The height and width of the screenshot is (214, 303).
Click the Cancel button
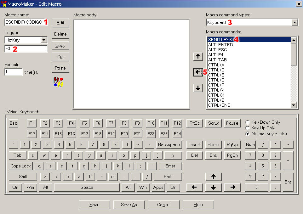[x=163, y=205]
